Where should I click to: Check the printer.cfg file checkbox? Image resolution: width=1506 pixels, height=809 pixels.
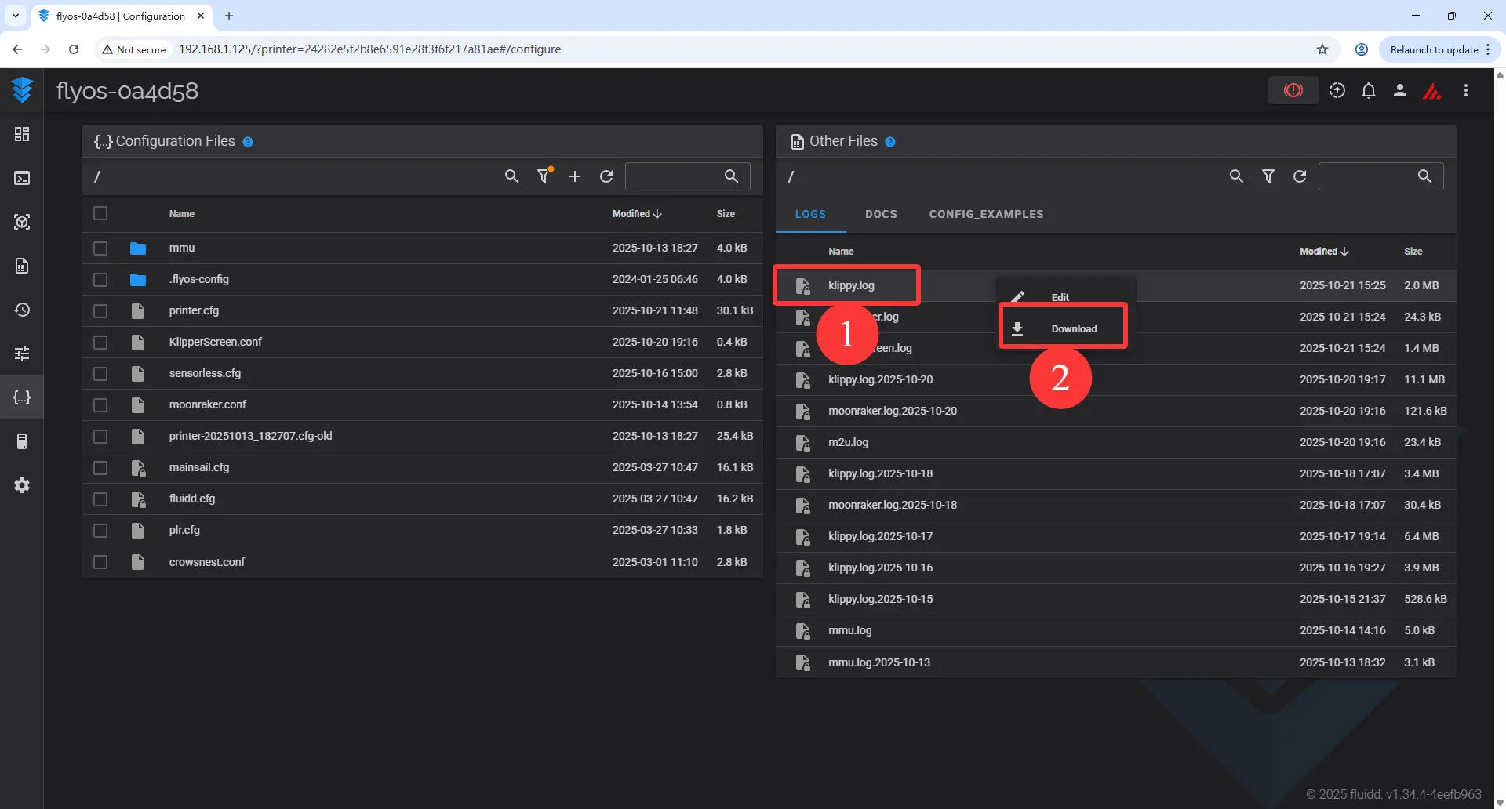pos(100,311)
